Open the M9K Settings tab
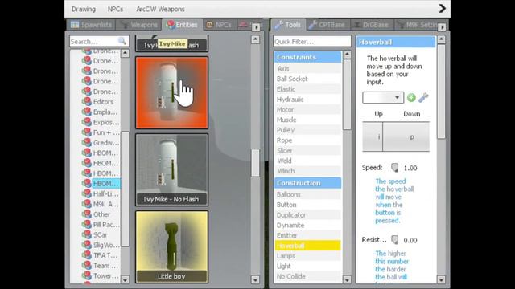The width and height of the screenshot is (515, 289). pos(417,25)
